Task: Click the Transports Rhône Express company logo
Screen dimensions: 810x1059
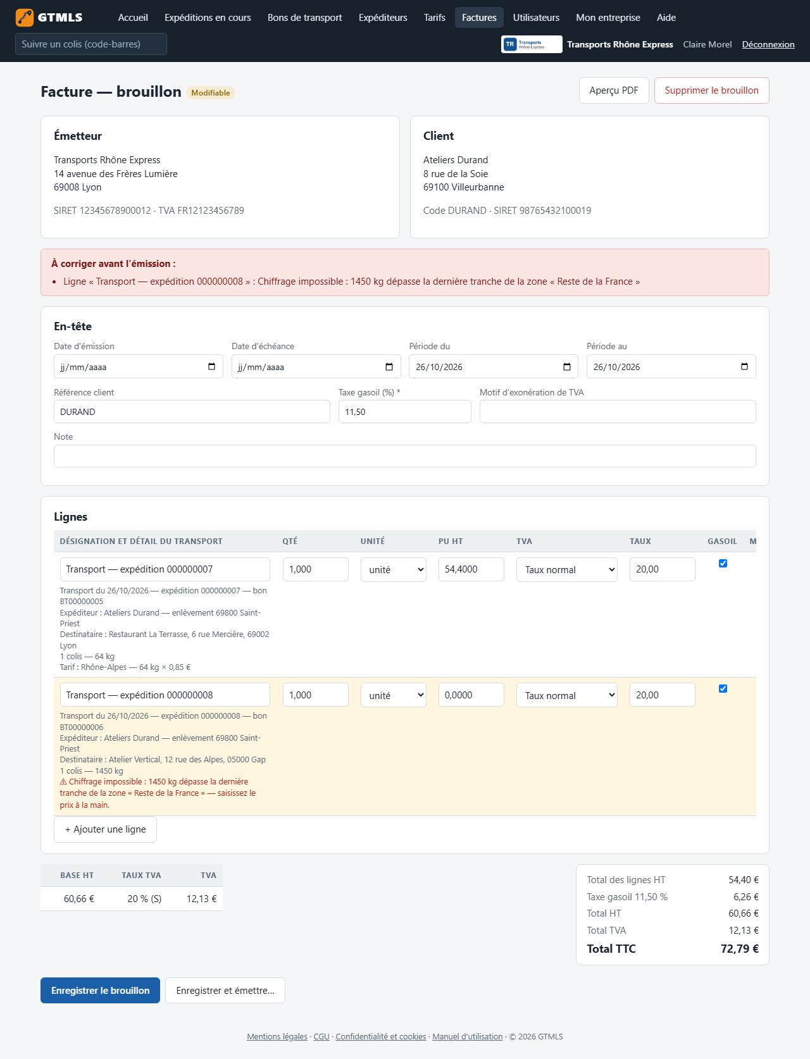Action: tap(532, 44)
